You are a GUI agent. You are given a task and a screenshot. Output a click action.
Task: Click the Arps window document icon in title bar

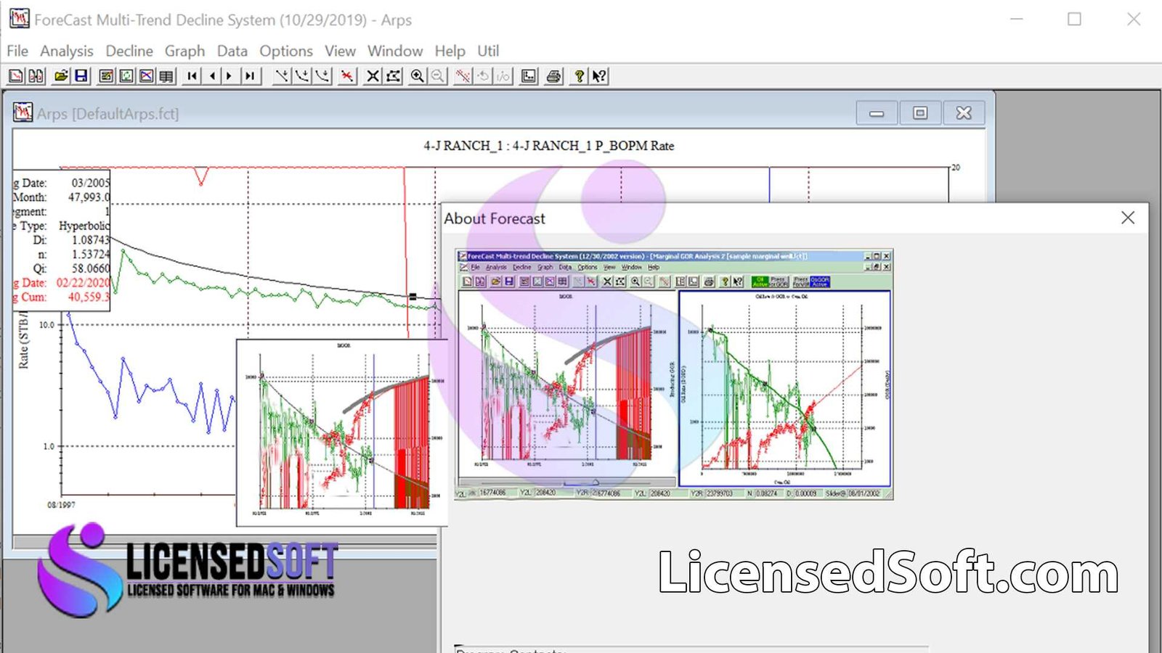point(23,112)
